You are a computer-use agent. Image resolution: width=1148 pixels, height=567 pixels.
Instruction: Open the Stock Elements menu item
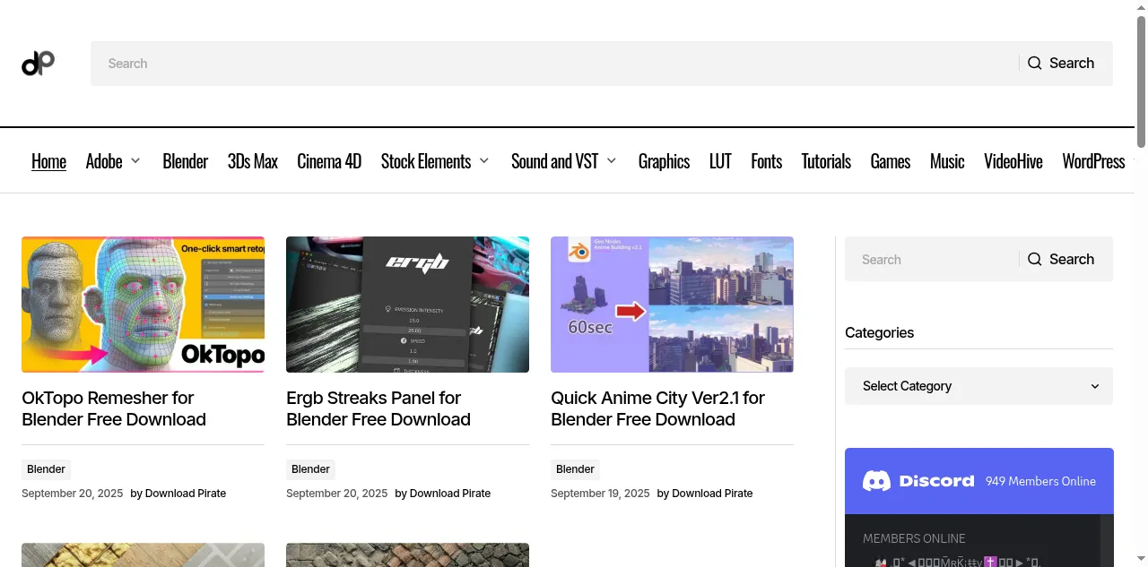(x=426, y=161)
